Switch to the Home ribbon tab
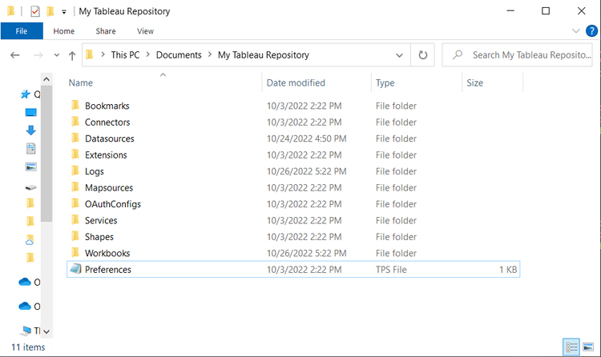The width and height of the screenshot is (601, 357). [64, 31]
